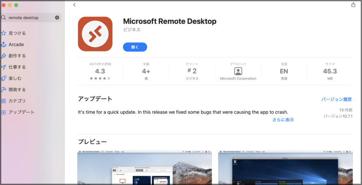This screenshot has width=362, height=185.
Task: Clear the search field with the x icon
Action: pyautogui.click(x=57, y=18)
